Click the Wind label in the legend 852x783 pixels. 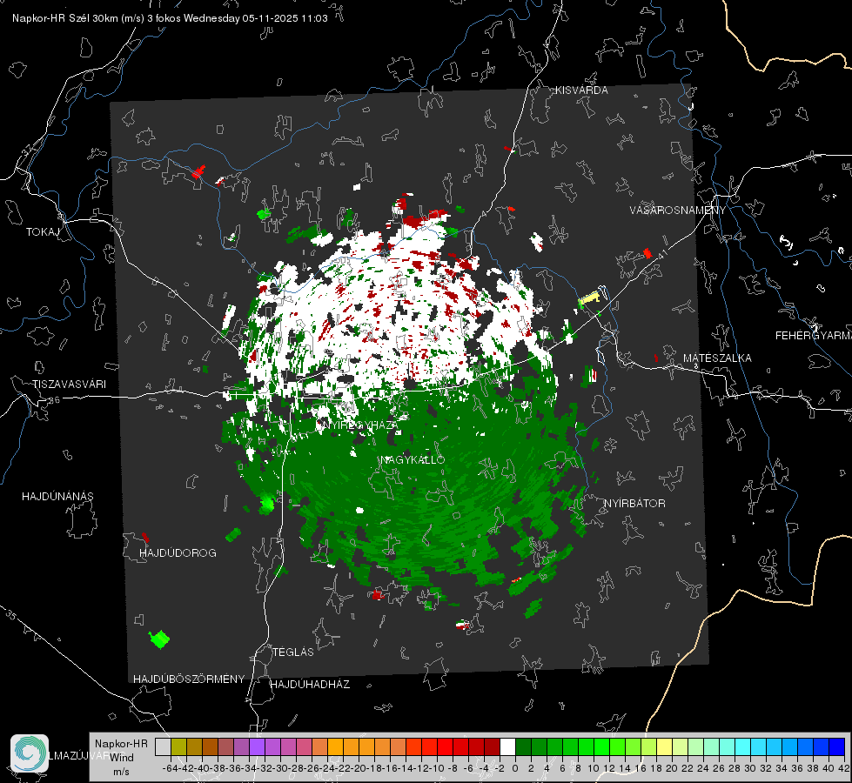122,758
